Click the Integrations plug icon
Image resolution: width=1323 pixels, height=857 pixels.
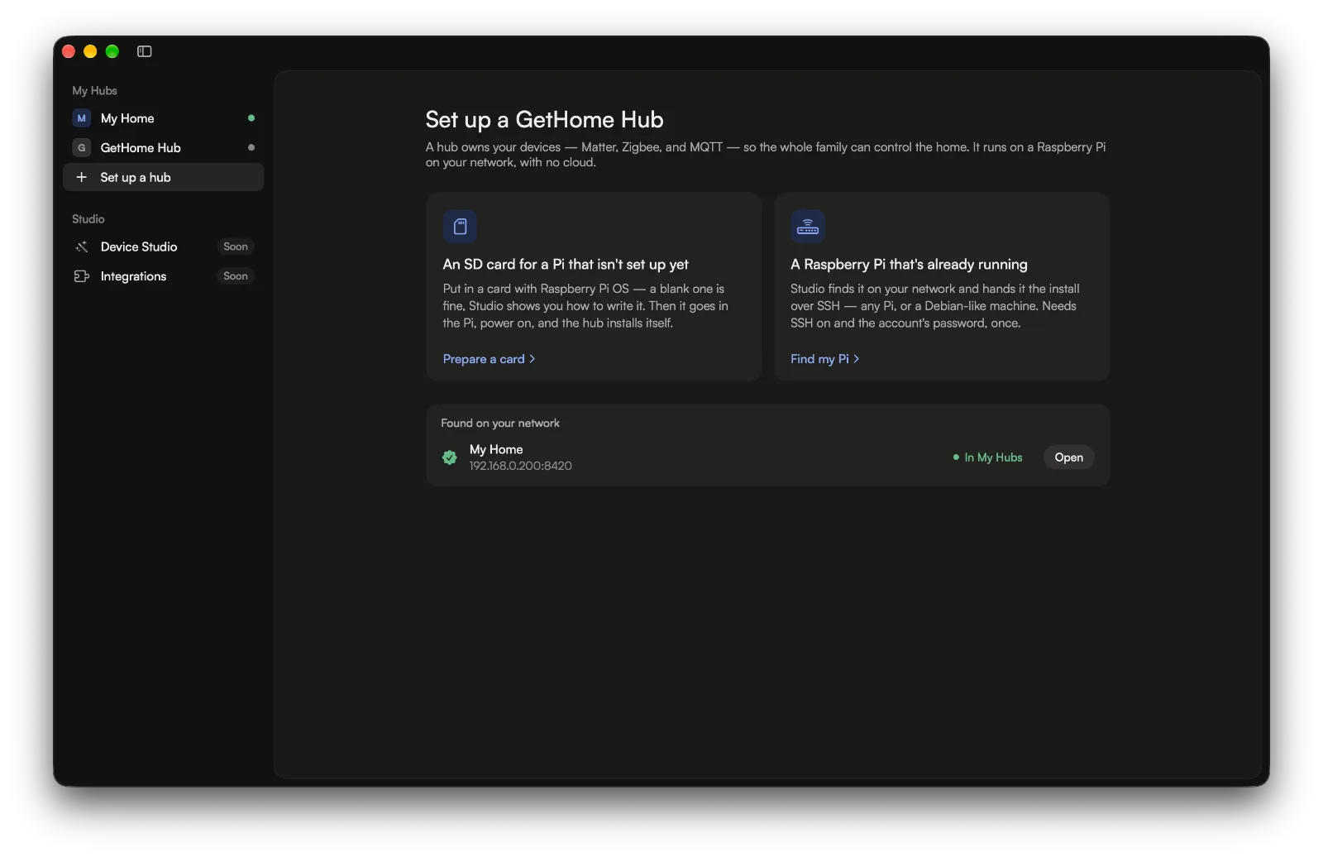pyautogui.click(x=81, y=276)
